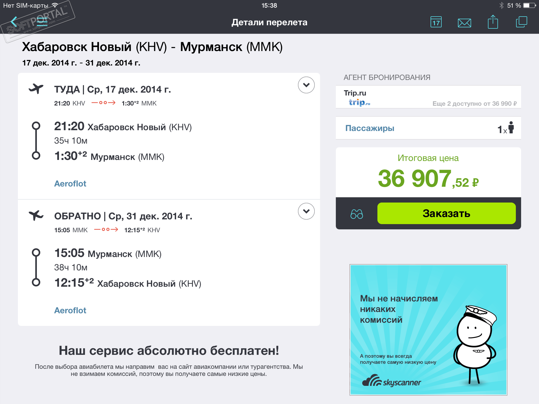Open other offers from 36 990 ₽
Viewport: 539px width, 404px height.
474,104
